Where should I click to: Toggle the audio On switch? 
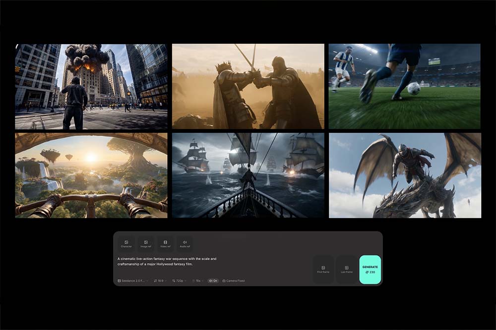coord(213,280)
